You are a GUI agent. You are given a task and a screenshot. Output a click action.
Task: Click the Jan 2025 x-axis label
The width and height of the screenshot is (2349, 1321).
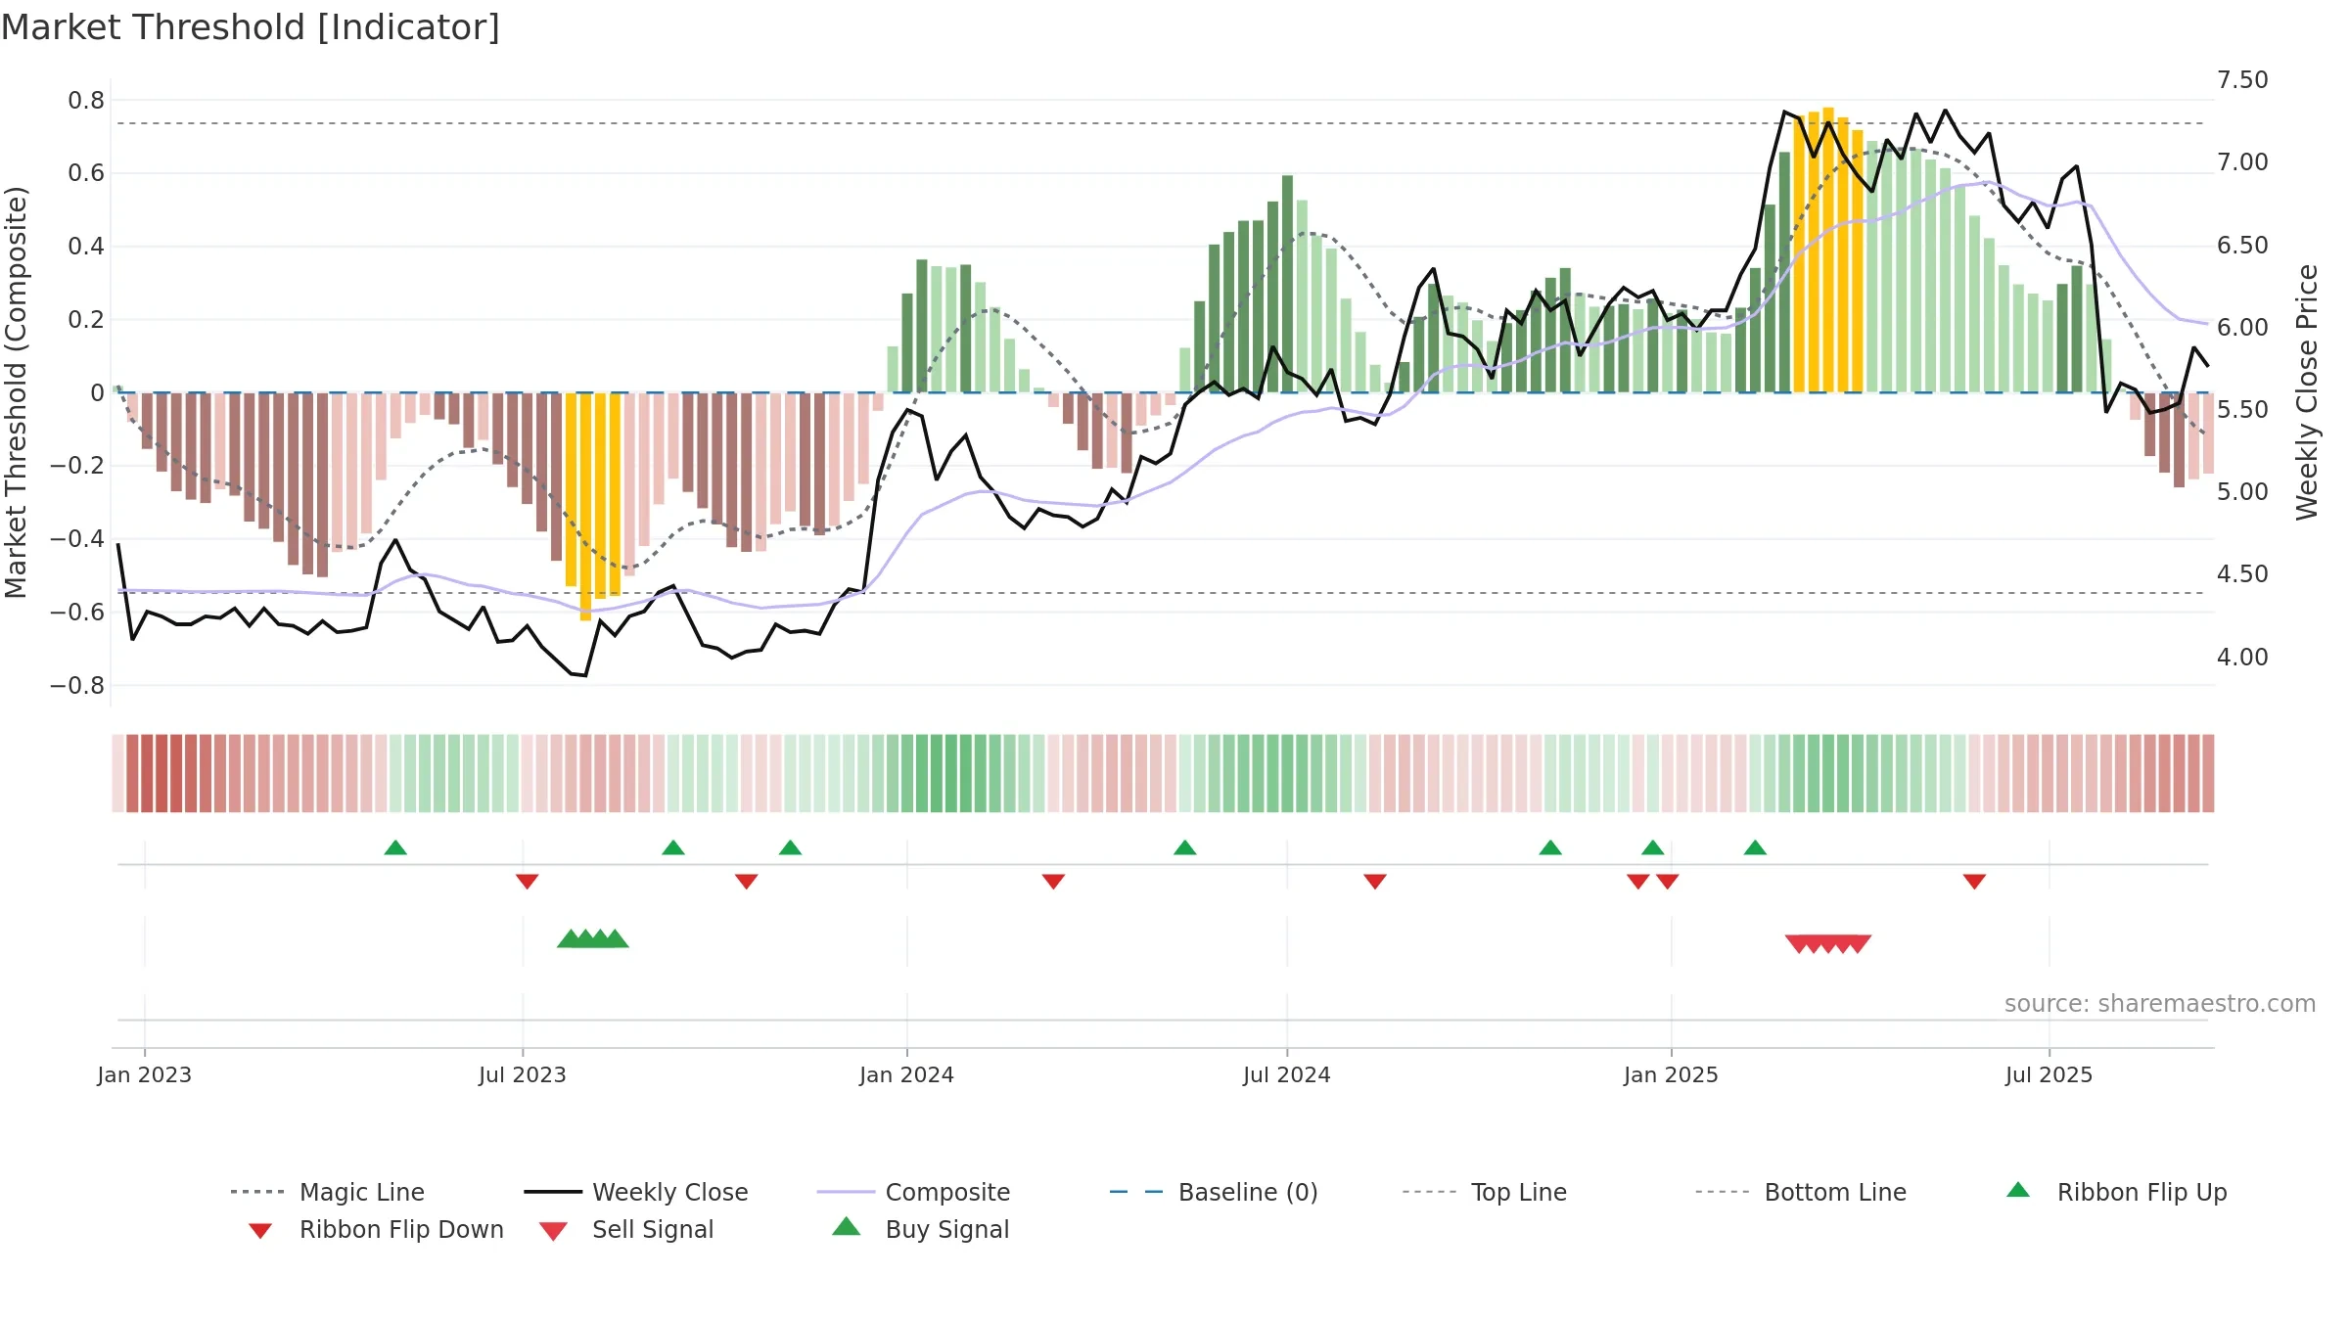point(1671,1074)
